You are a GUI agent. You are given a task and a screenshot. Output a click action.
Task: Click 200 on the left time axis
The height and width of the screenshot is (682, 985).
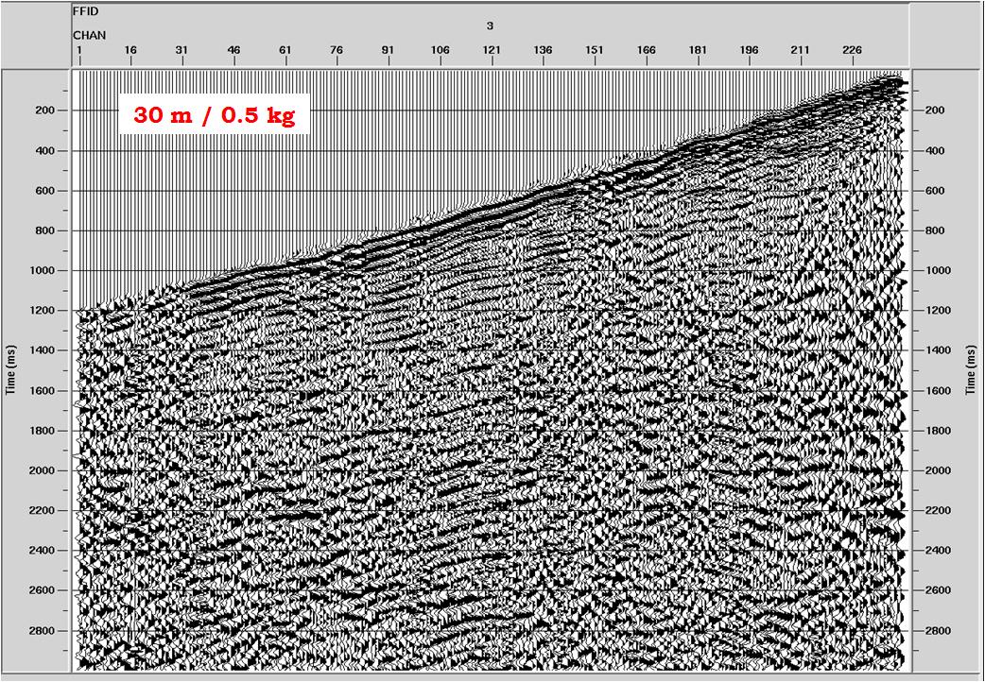(47, 110)
